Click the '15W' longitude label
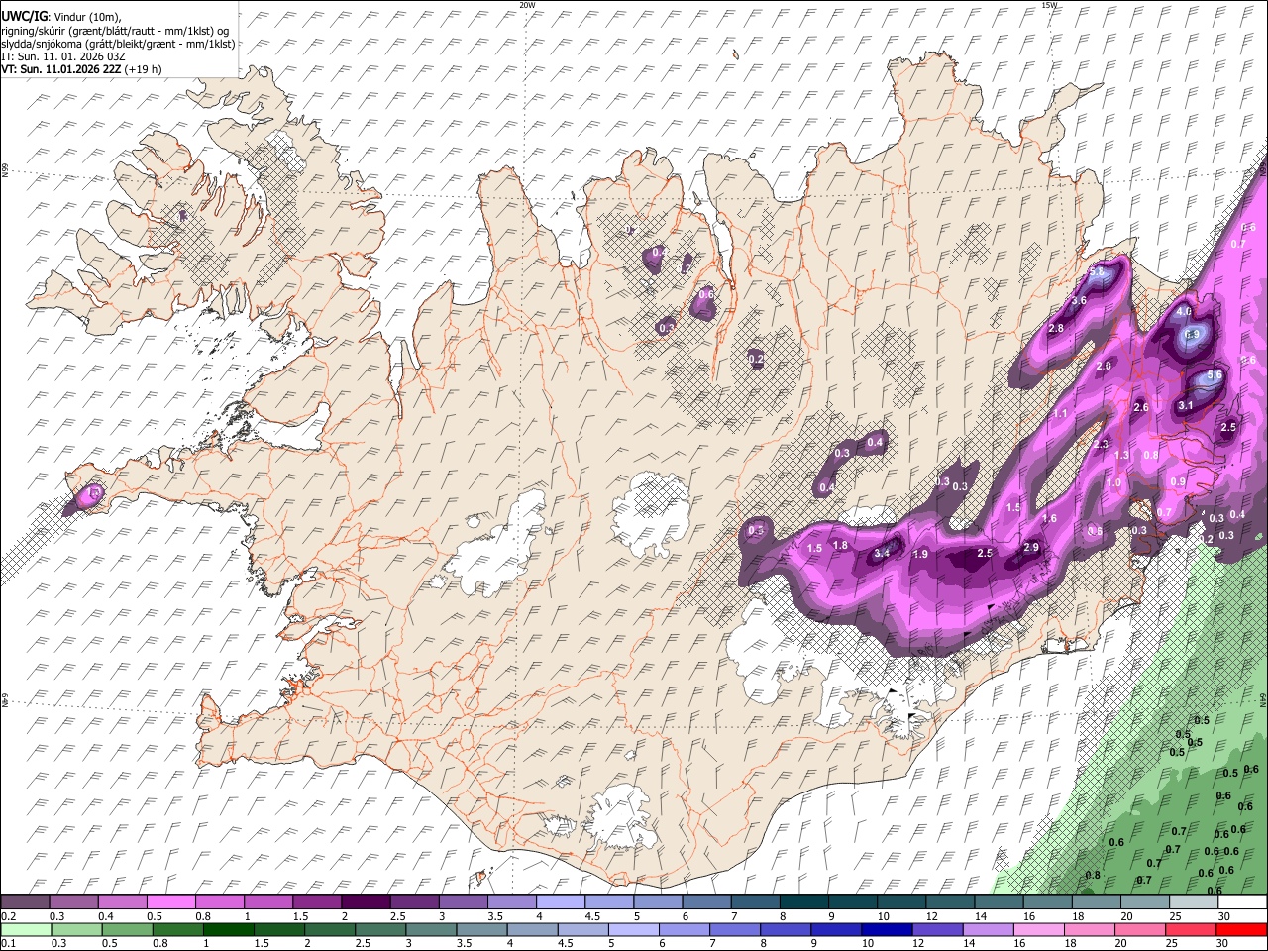The height and width of the screenshot is (951, 1268). (x=1048, y=5)
